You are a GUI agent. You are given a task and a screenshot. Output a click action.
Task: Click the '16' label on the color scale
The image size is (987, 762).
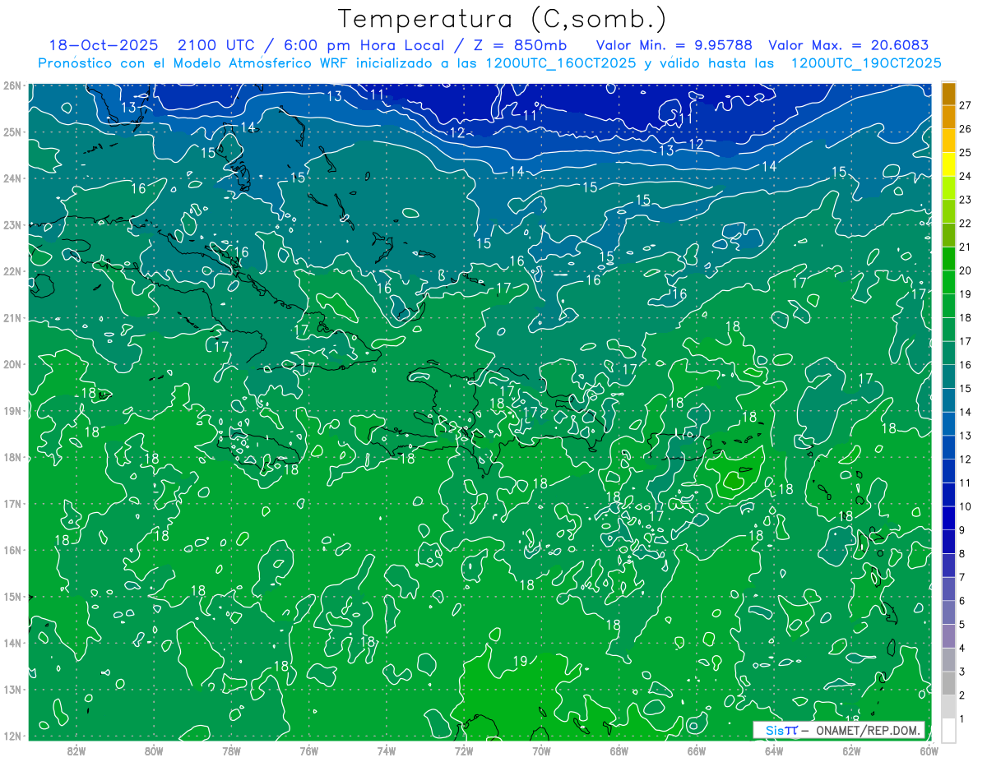coord(966,365)
